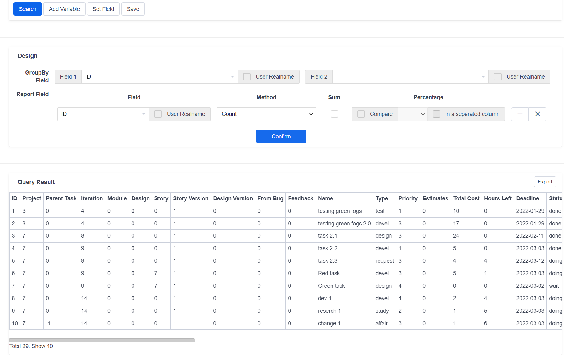
Task: Export the query result
Action: point(545,182)
